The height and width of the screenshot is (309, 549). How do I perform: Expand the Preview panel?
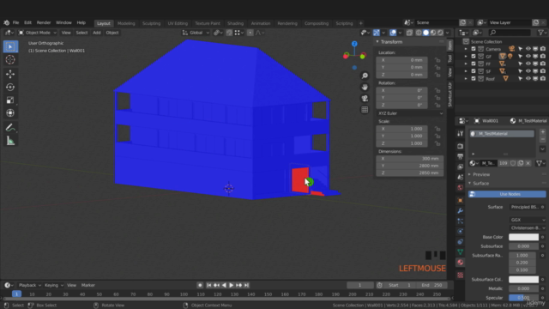(x=480, y=174)
